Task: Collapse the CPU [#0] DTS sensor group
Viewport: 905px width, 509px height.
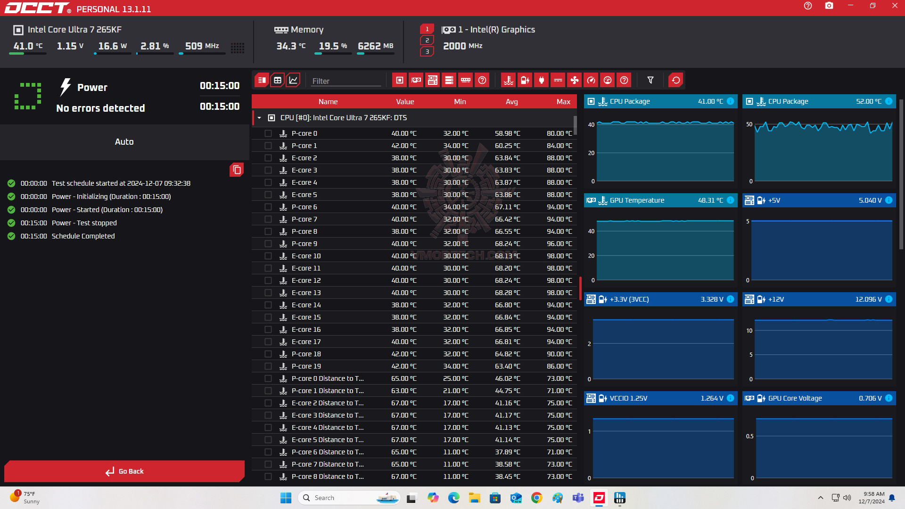Action: (259, 118)
